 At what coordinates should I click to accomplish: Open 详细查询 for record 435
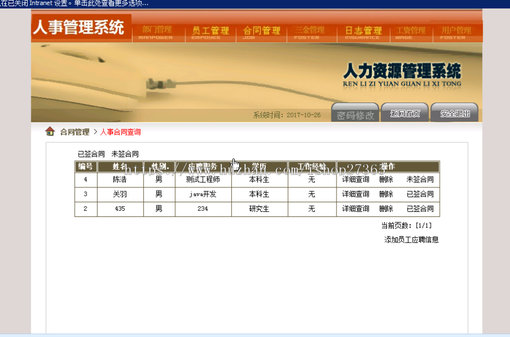pyautogui.click(x=355, y=208)
